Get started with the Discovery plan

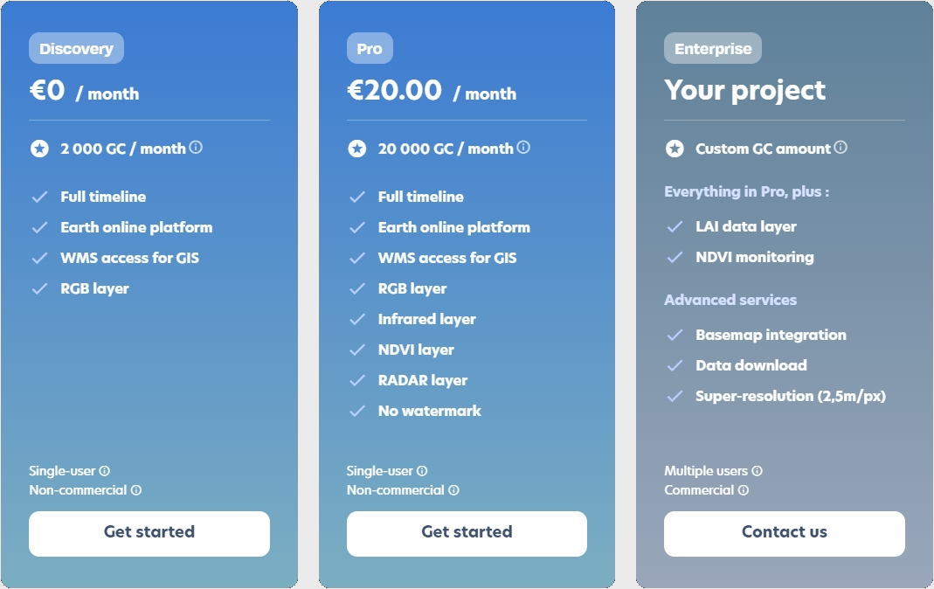pos(149,534)
